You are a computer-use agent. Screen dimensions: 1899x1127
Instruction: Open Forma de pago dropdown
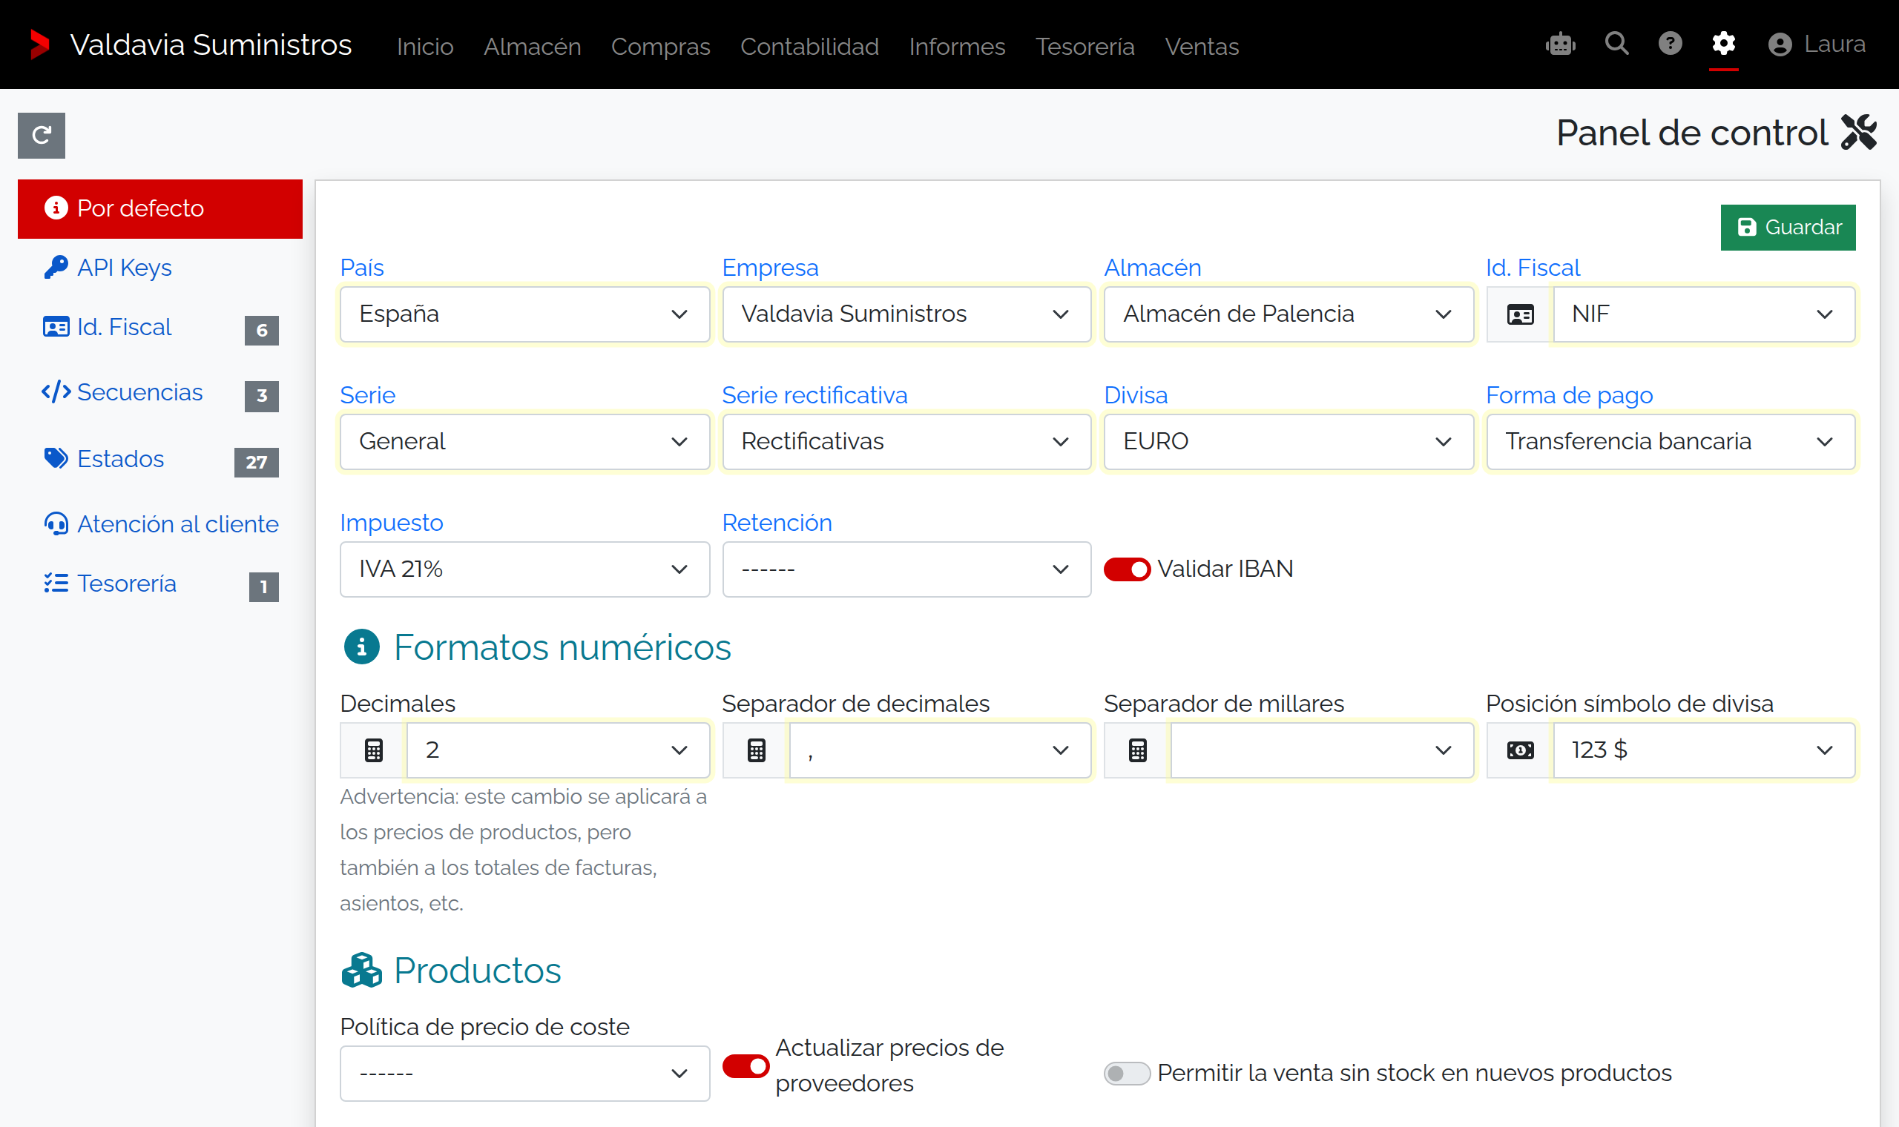[1671, 441]
